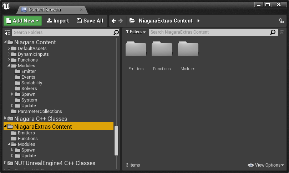Click the path picker folder icon
289x173 pixels.
pos(132,20)
